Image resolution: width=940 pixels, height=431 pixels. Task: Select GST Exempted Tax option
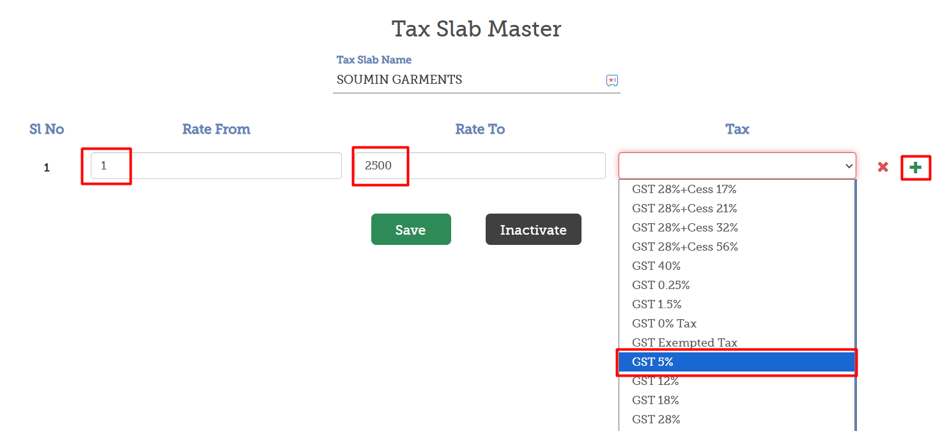736,343
